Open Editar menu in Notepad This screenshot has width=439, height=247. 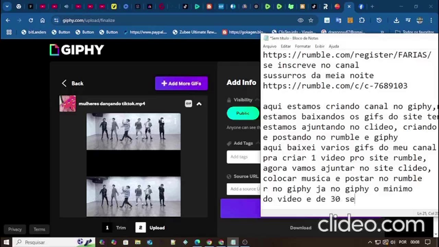(x=285, y=46)
